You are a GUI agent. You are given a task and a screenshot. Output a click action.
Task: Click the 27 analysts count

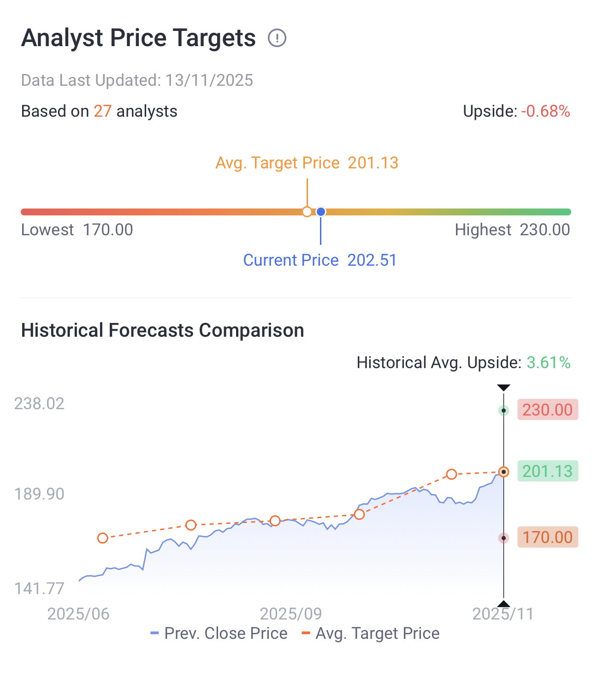[103, 111]
